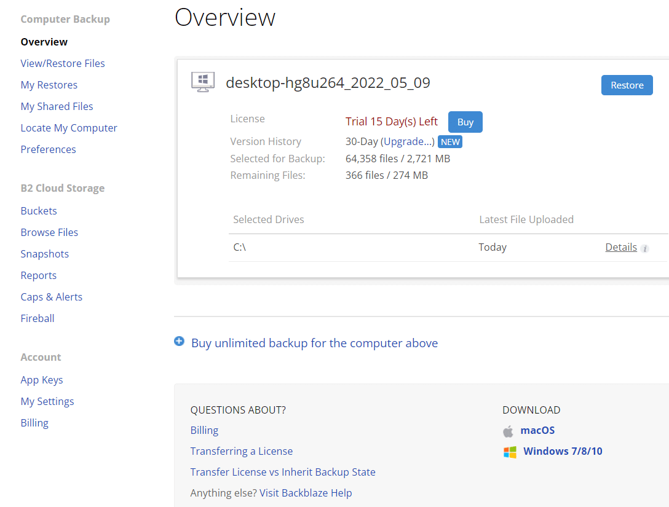
Task: Open Snapshots section
Action: point(45,254)
